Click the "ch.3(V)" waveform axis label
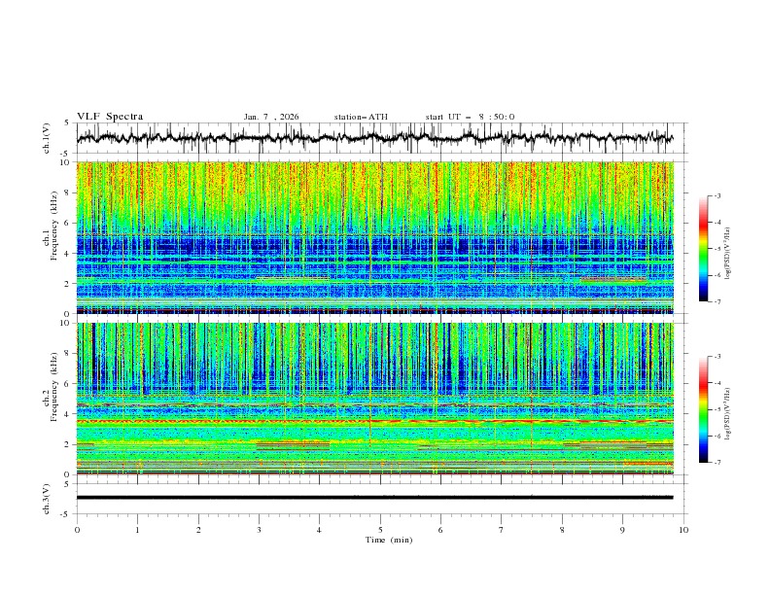The height and width of the screenshot is (595, 770). (x=47, y=499)
